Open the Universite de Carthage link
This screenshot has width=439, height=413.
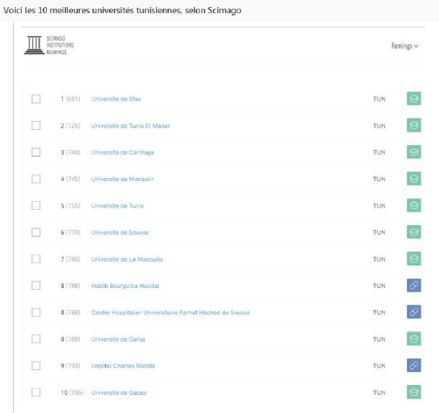[122, 152]
